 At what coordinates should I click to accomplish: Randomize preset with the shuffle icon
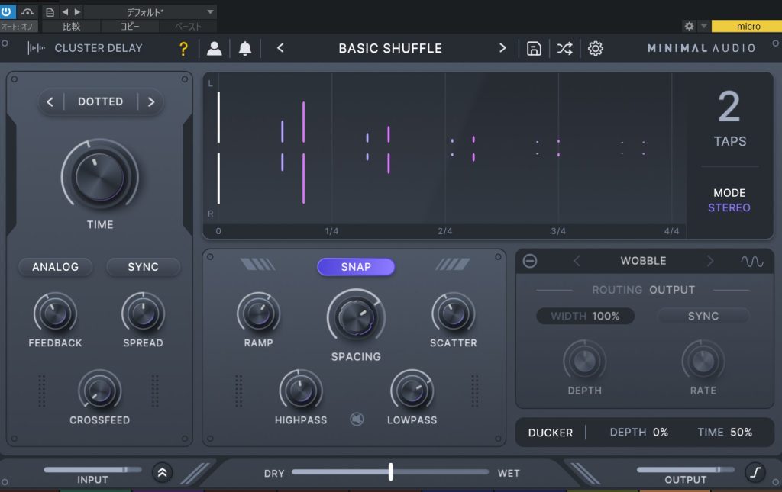point(564,48)
